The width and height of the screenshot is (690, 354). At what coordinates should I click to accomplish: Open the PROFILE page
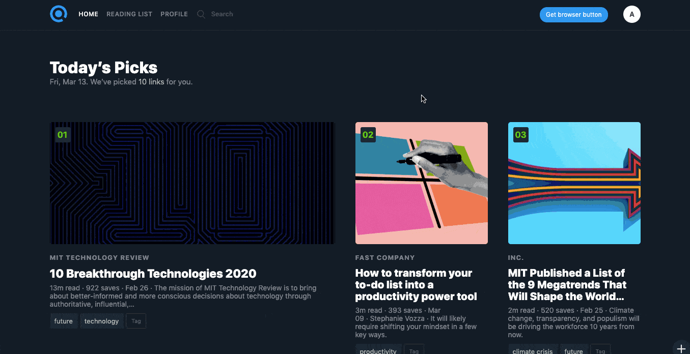174,14
